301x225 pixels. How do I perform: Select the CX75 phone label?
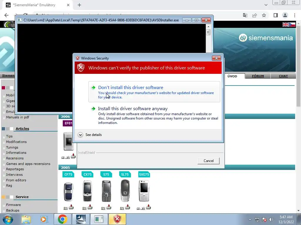coord(87,175)
